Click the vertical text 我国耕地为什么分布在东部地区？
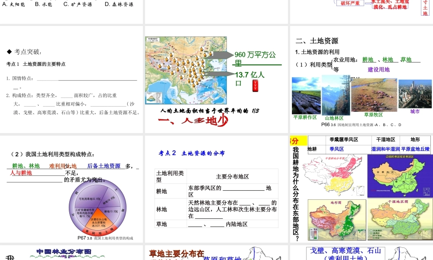 (x=296, y=194)
